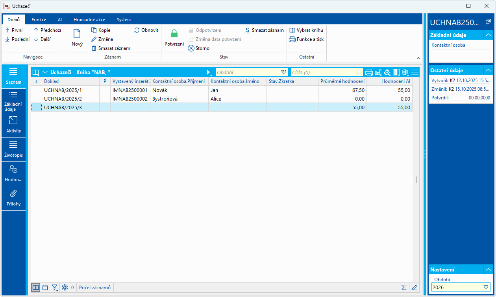The width and height of the screenshot is (496, 297).
Task: Click the Storno button
Action: pos(199,48)
